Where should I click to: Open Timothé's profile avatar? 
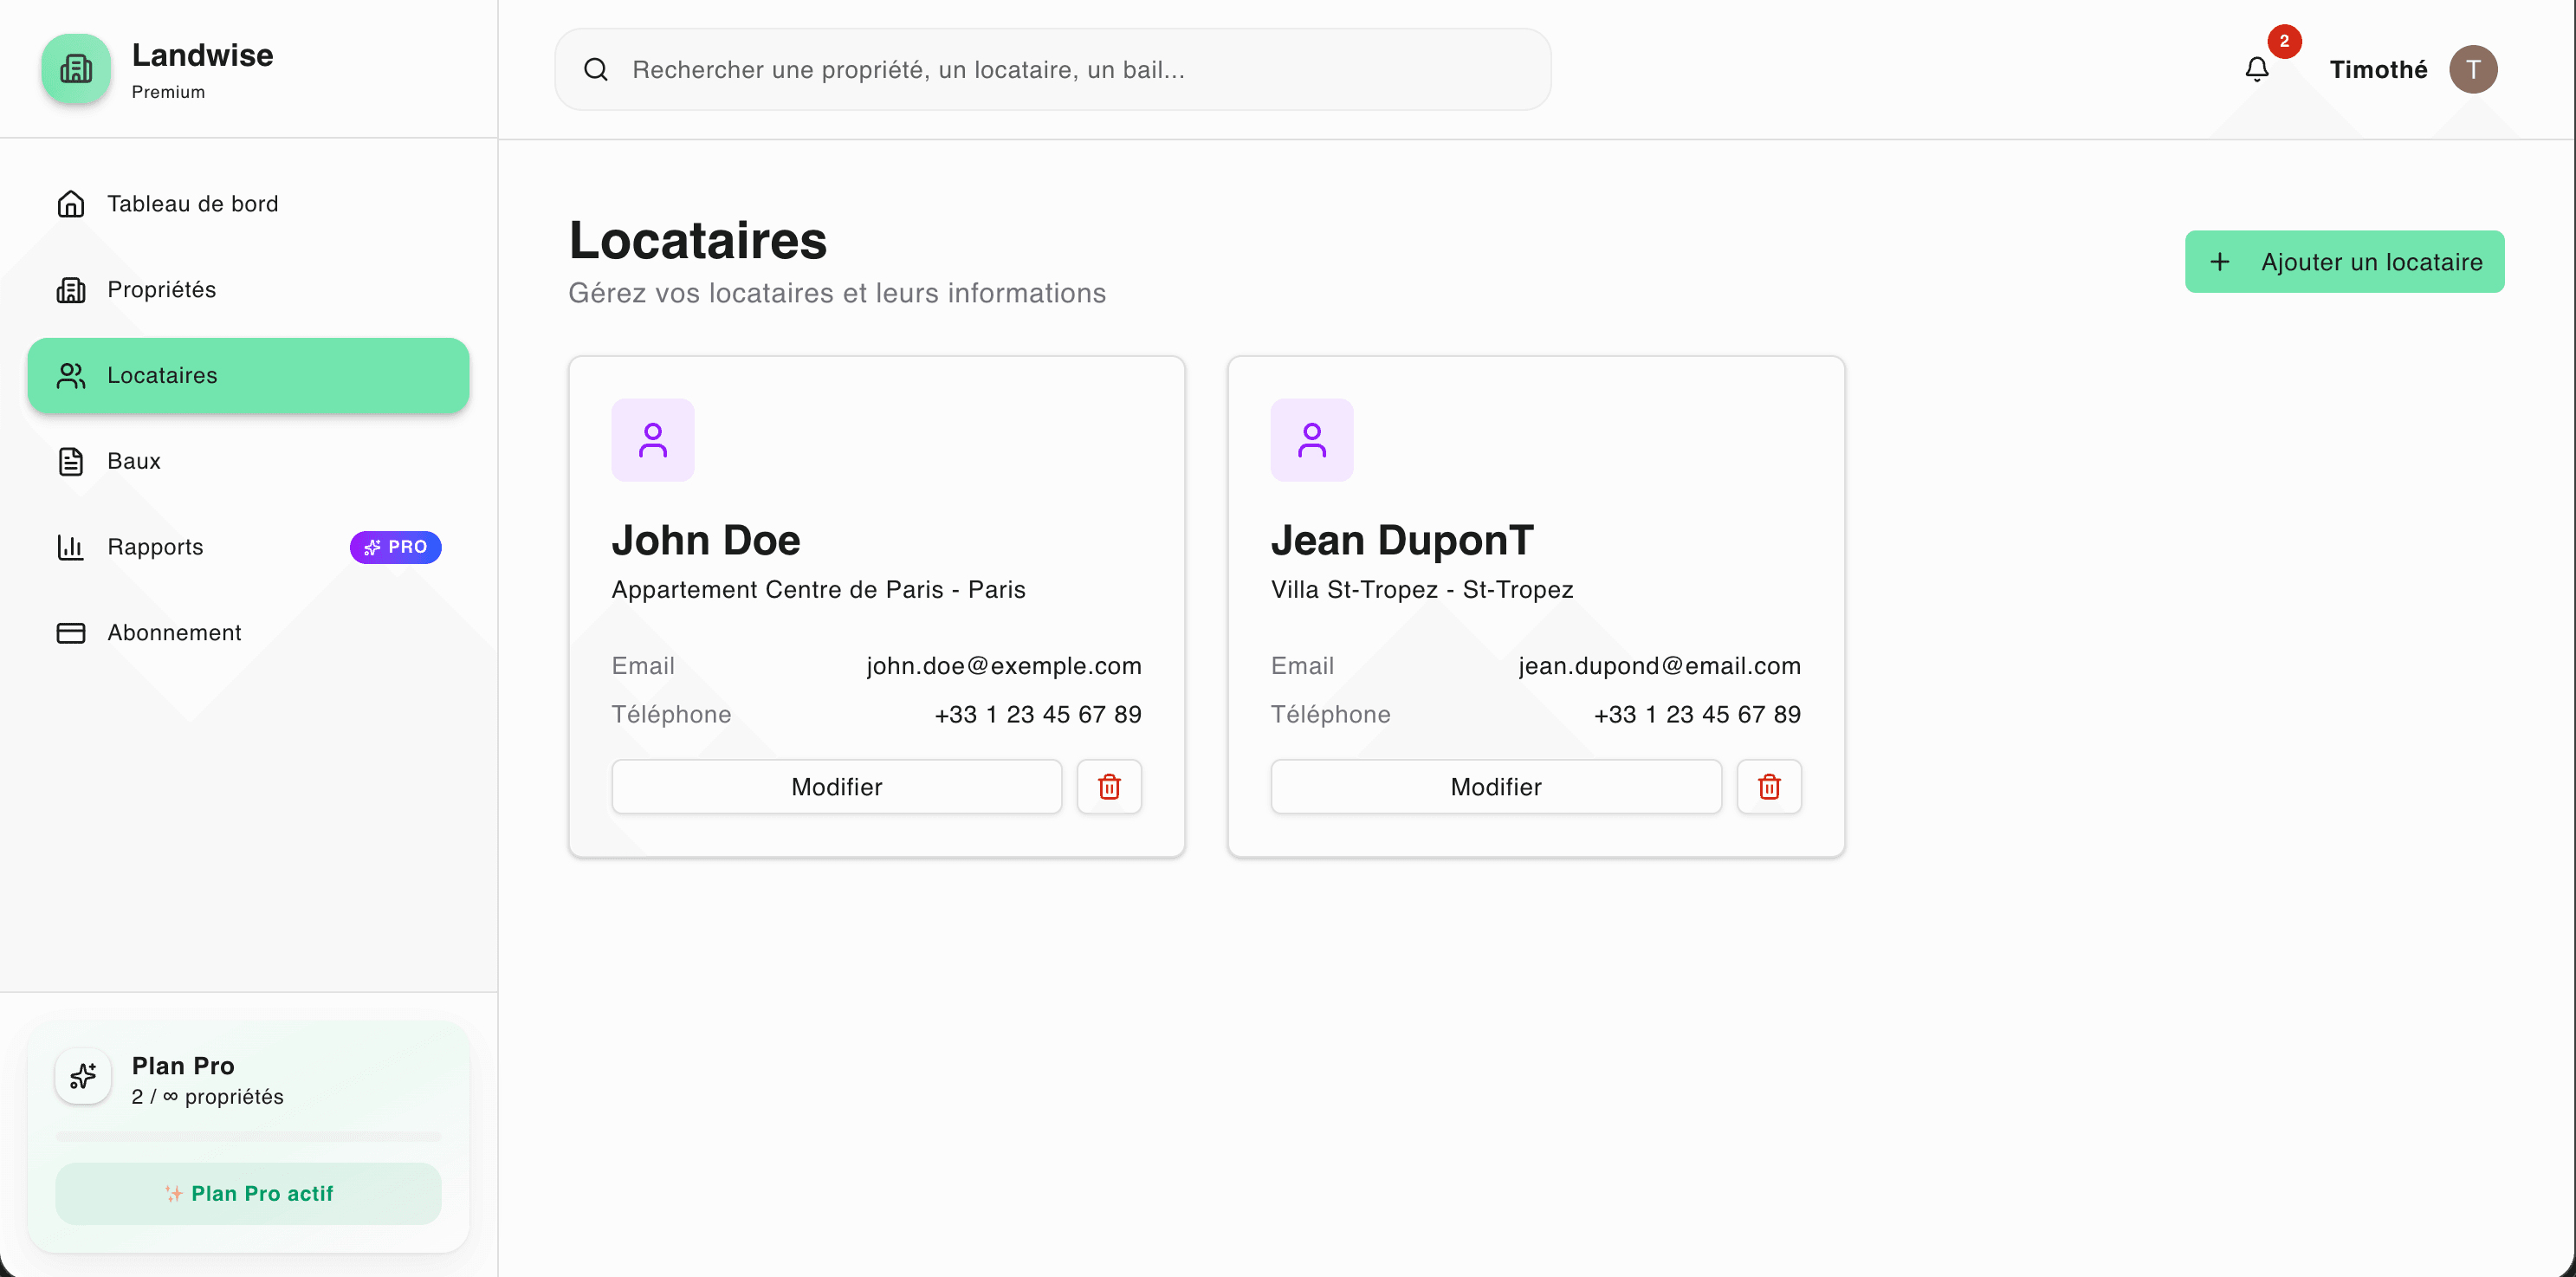[x=2474, y=69]
